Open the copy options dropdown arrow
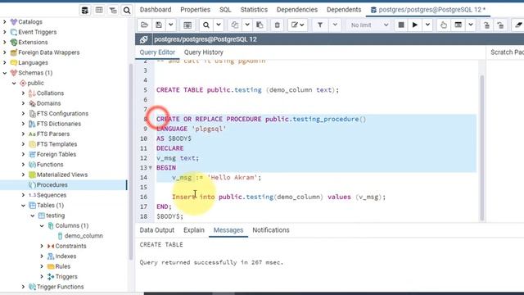Image resolution: width=524 pixels, height=295 pixels. click(247, 25)
